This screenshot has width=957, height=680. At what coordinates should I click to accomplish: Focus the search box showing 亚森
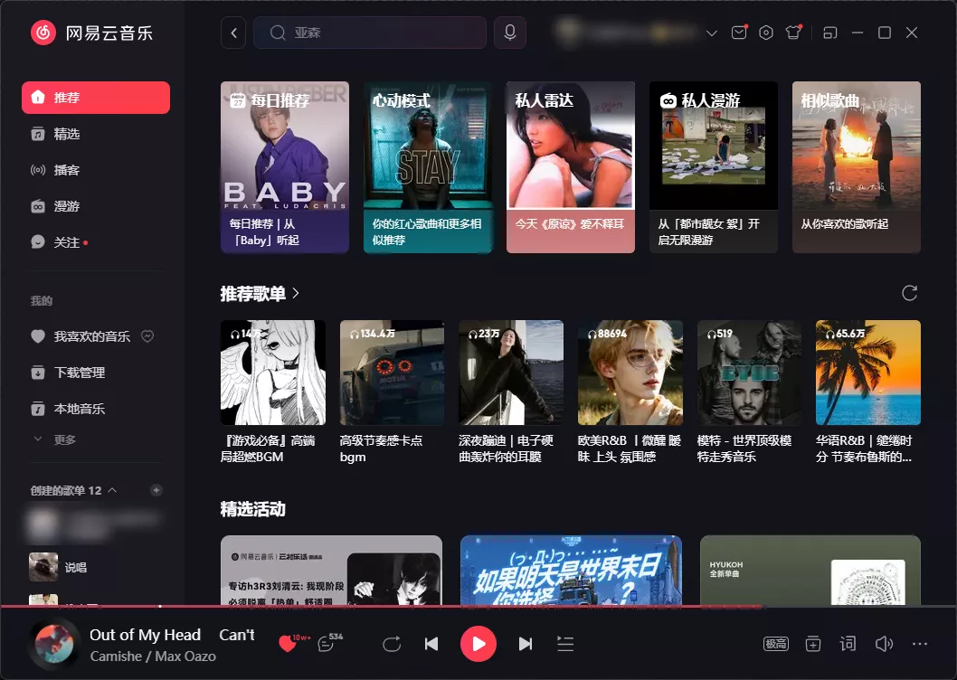pos(370,33)
